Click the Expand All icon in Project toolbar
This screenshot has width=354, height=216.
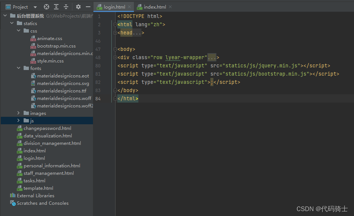click(56, 7)
